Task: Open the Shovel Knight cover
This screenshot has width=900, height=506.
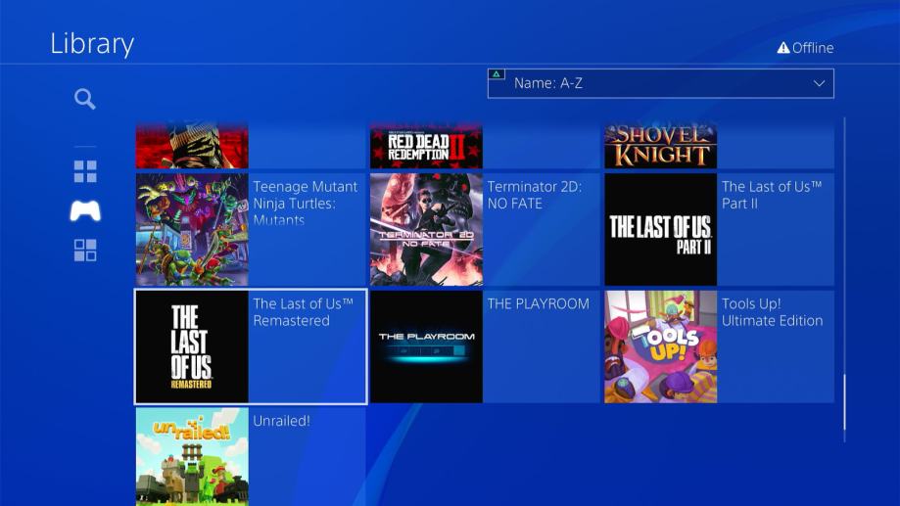Action: [661, 145]
